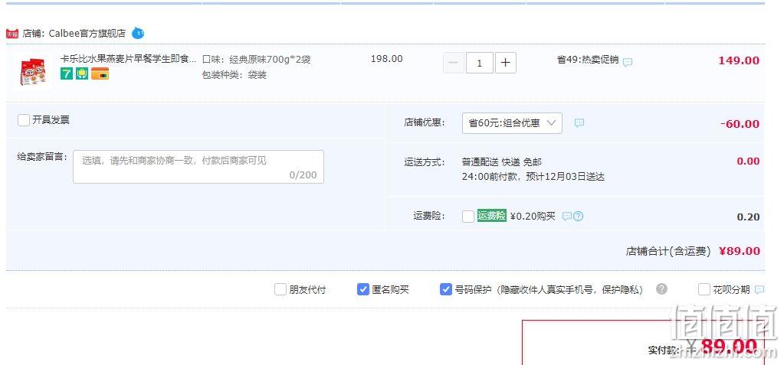This screenshot has width=784, height=365.
Task: Check the 花呗分期 checkbox
Action: 704,289
